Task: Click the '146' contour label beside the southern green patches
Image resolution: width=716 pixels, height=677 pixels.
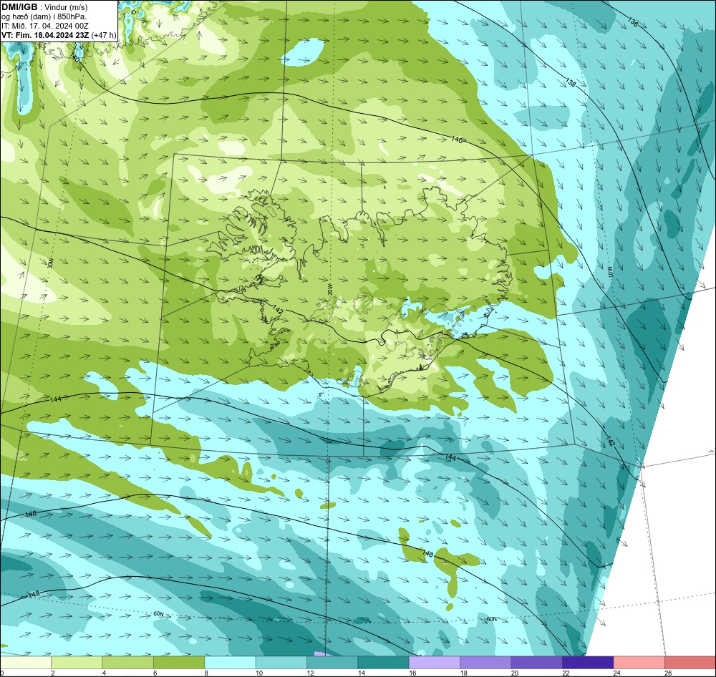Action: [427, 553]
